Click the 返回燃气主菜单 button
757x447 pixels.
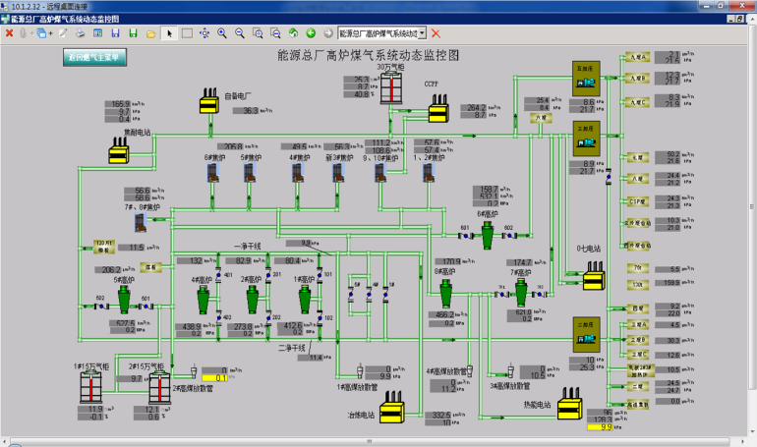click(95, 58)
